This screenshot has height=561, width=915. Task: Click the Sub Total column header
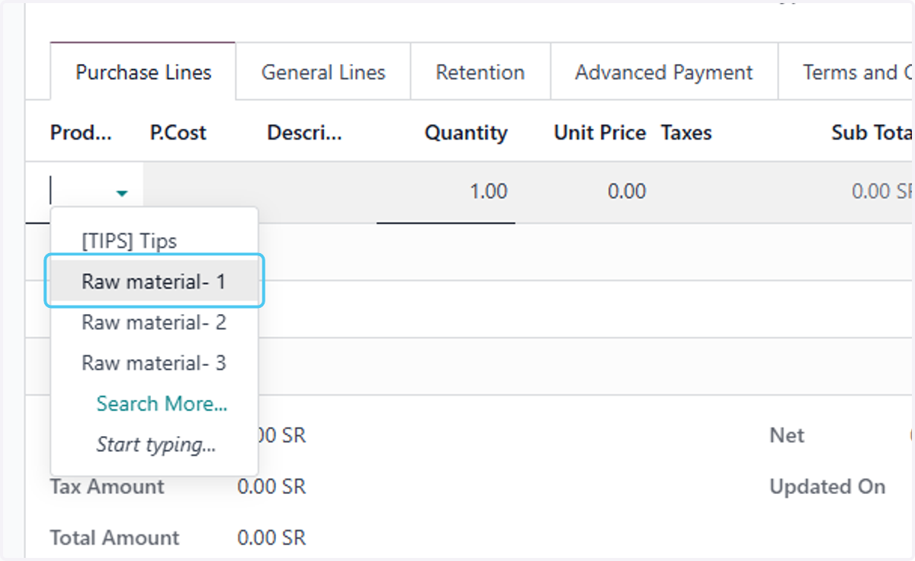point(873,133)
